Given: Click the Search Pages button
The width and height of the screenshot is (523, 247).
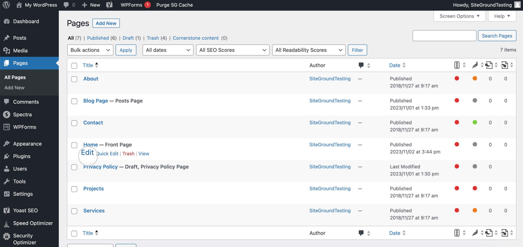Looking at the screenshot, I should (x=497, y=36).
